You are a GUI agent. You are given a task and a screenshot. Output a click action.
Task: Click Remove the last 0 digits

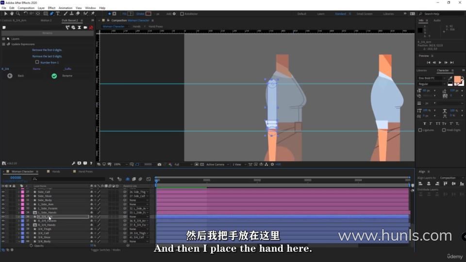tap(47, 56)
